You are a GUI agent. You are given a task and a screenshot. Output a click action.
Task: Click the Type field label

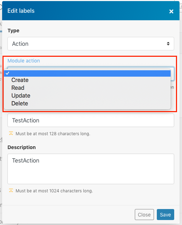coord(13,31)
